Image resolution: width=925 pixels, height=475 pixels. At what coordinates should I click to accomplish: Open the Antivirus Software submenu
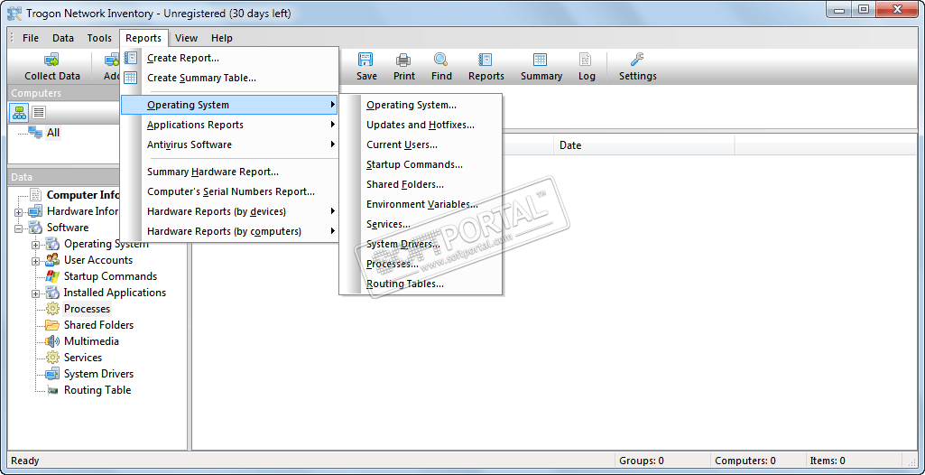[x=229, y=144]
